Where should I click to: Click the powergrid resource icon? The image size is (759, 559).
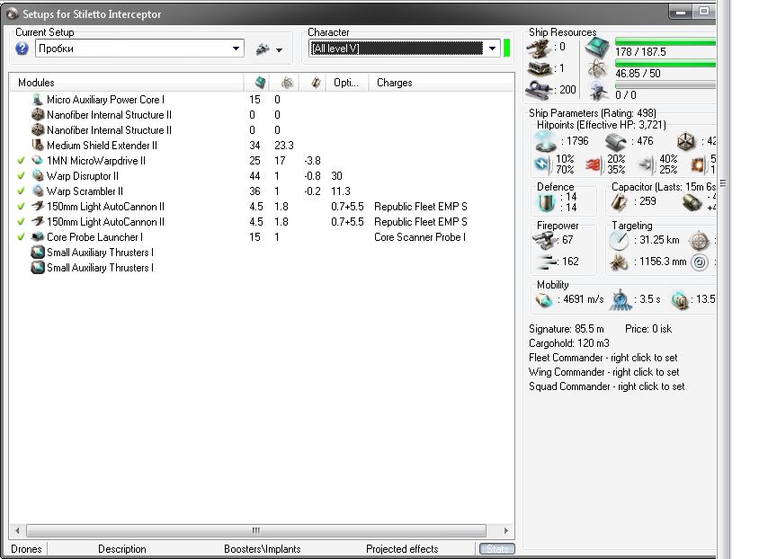click(x=598, y=48)
